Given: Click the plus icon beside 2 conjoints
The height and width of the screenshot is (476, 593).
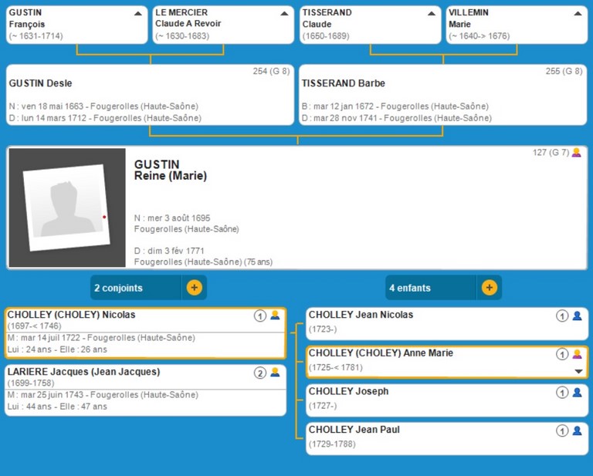Looking at the screenshot, I should click(x=194, y=288).
